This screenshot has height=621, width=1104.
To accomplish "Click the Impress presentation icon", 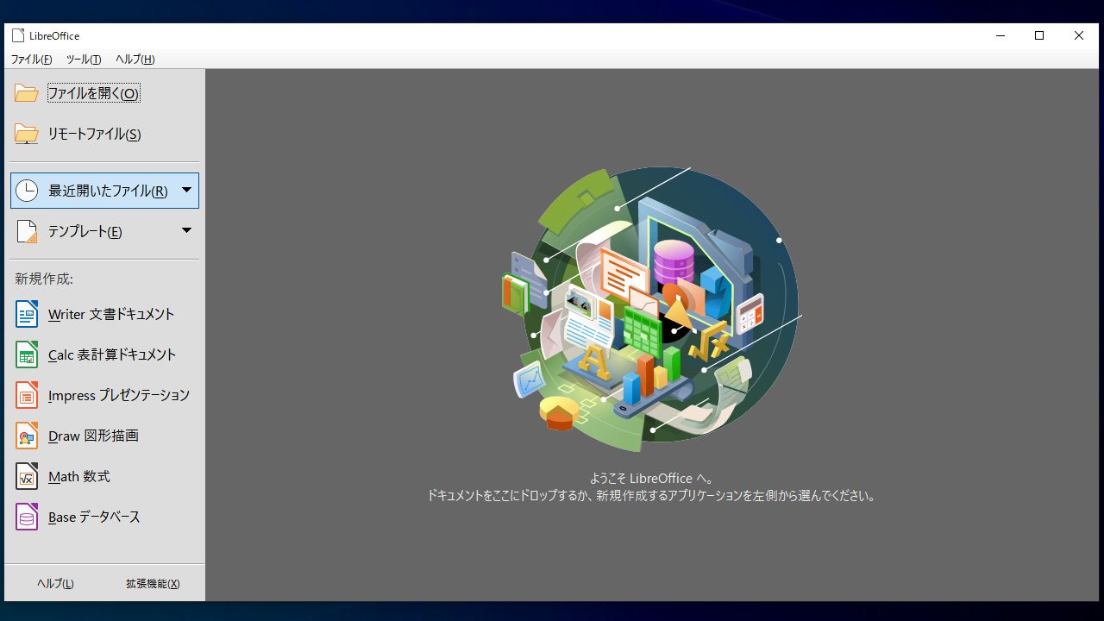I will tap(27, 395).
